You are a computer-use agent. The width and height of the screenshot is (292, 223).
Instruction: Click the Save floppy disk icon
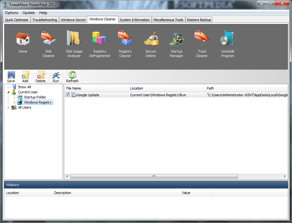click(11, 75)
